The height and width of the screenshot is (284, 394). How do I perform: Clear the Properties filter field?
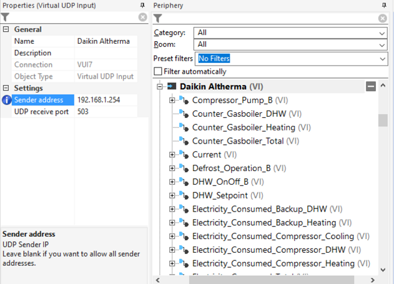[143, 17]
